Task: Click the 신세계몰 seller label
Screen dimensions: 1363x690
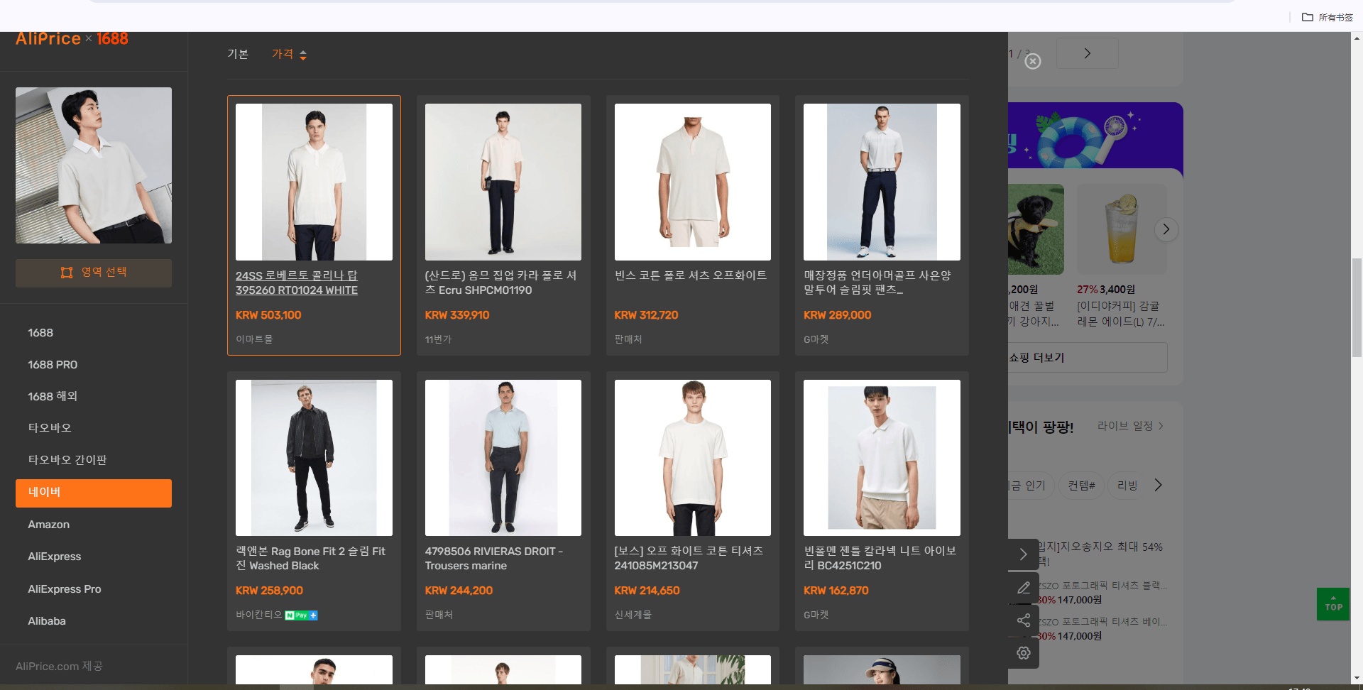Action: (x=633, y=615)
